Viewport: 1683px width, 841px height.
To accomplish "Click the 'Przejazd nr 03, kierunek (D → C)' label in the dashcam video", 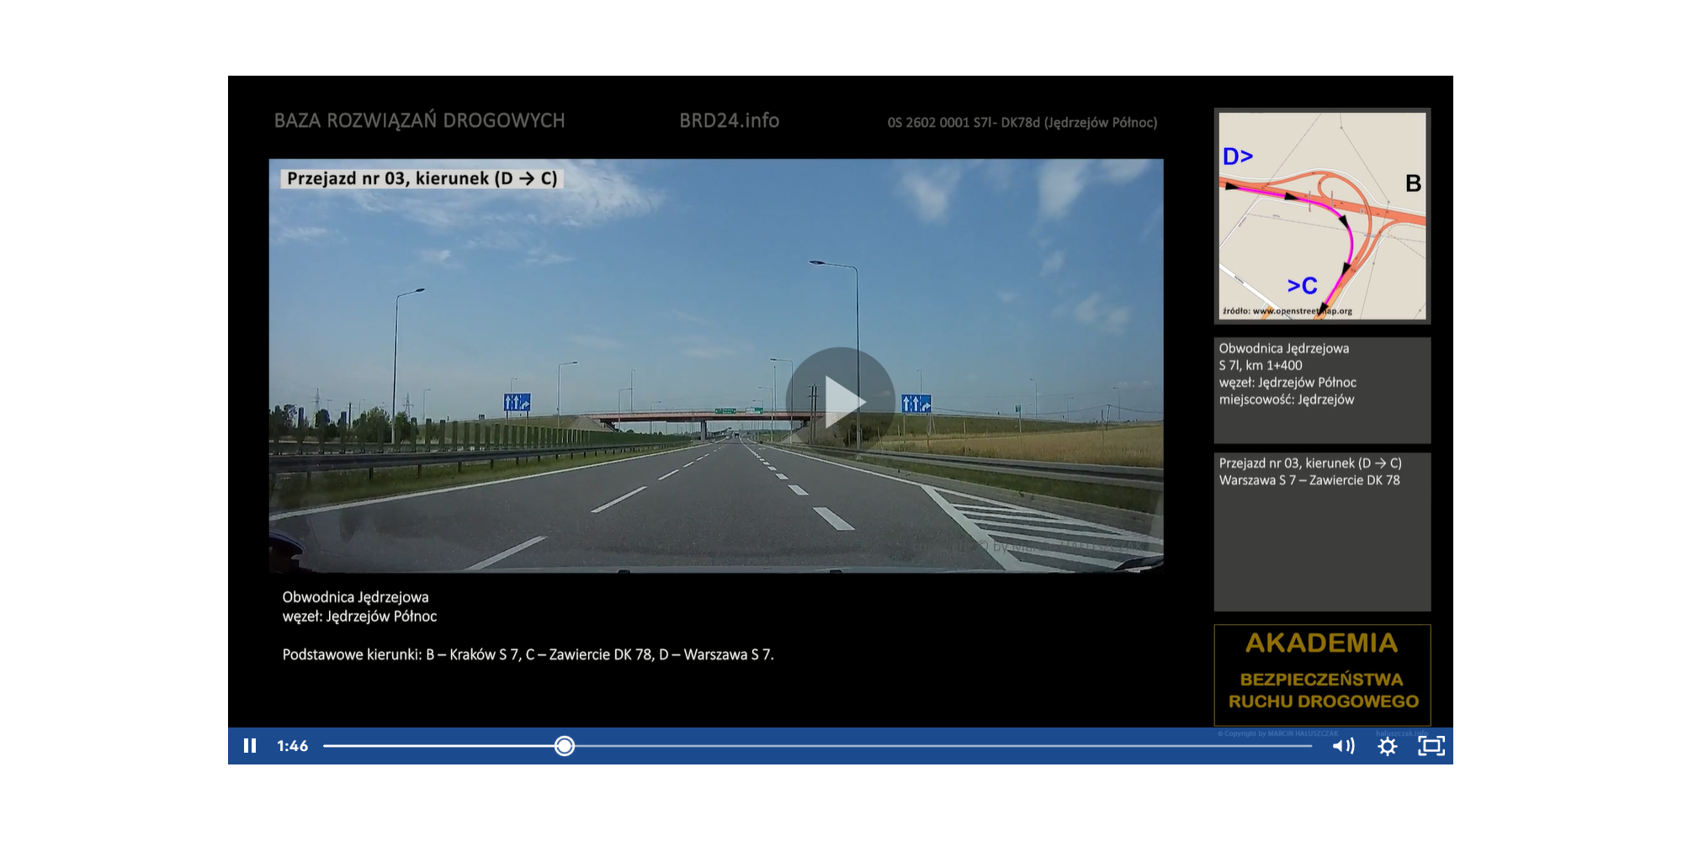I will tap(422, 178).
